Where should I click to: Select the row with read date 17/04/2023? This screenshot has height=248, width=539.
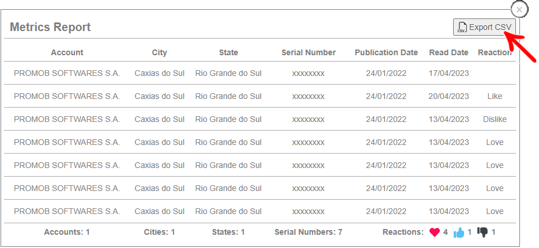point(260,73)
